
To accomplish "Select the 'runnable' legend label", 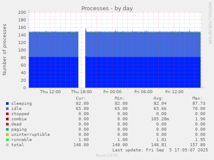I will [x=22, y=140].
